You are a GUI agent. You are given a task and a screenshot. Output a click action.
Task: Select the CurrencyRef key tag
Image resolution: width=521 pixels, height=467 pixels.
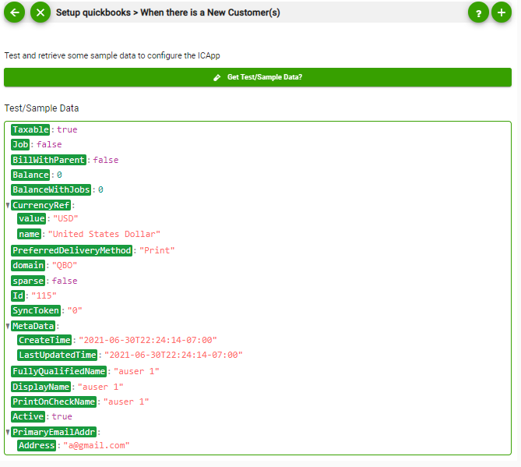click(x=40, y=205)
